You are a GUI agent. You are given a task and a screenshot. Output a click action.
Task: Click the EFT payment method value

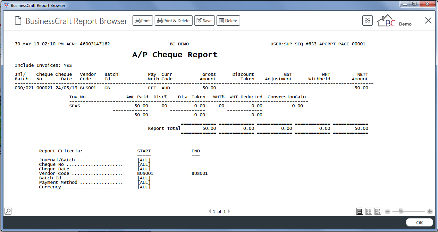click(152, 88)
